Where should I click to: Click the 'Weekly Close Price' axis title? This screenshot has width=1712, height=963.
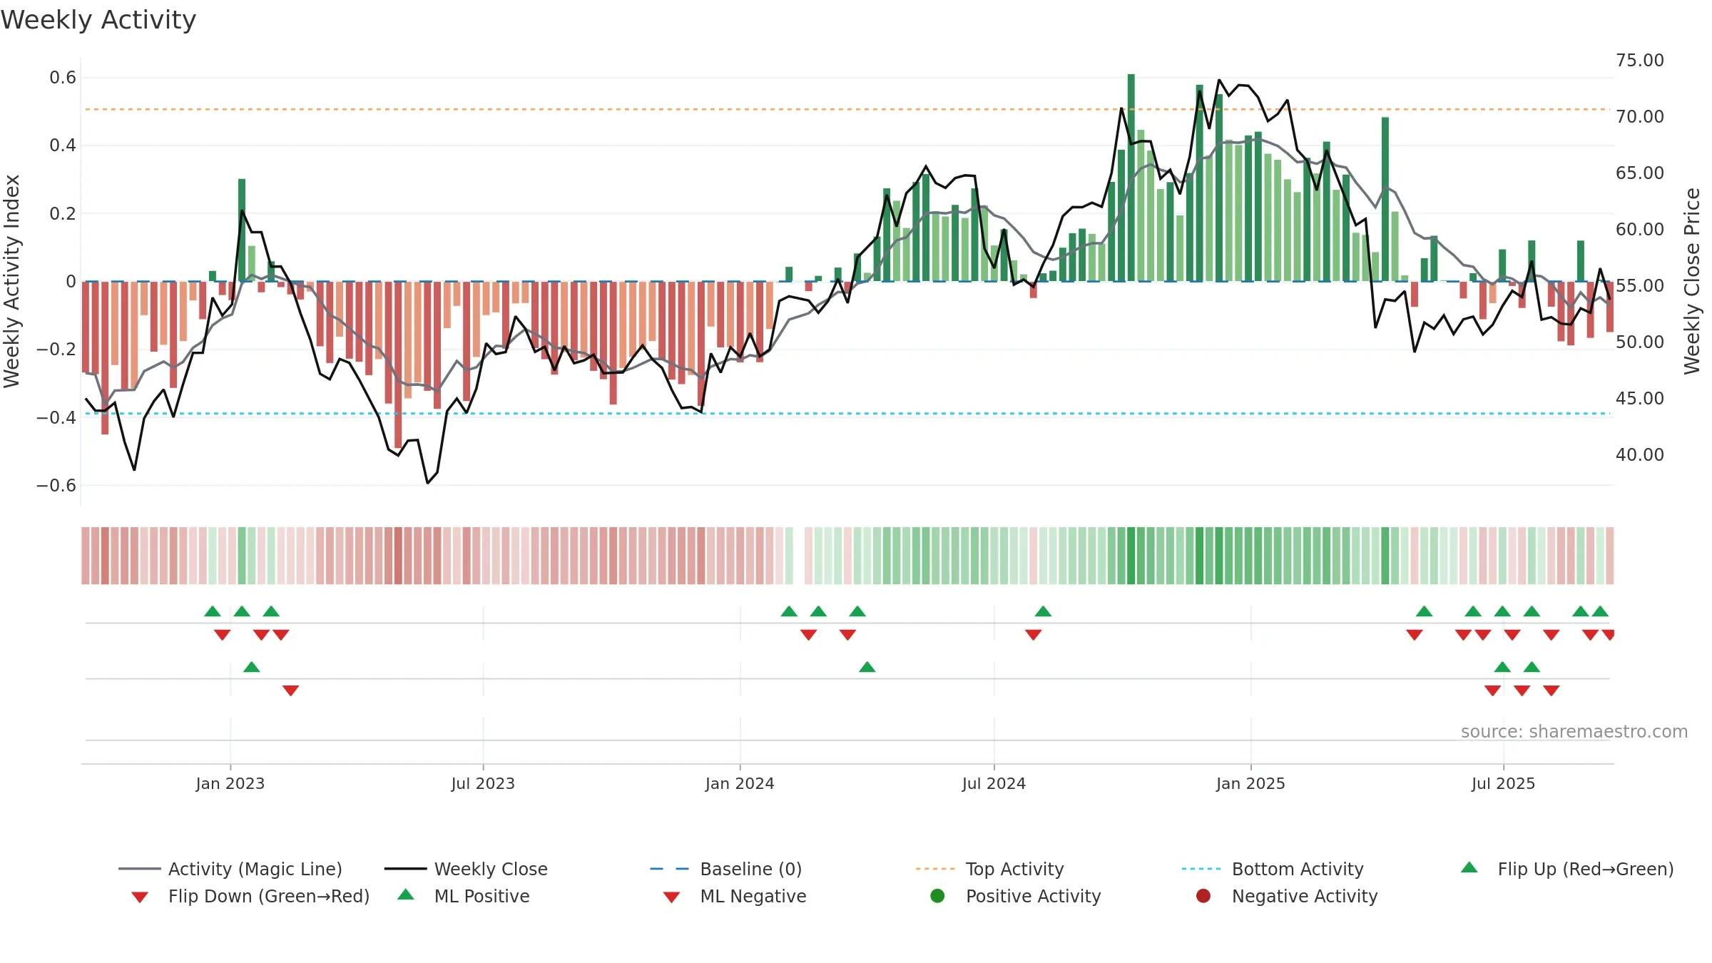[x=1692, y=281]
